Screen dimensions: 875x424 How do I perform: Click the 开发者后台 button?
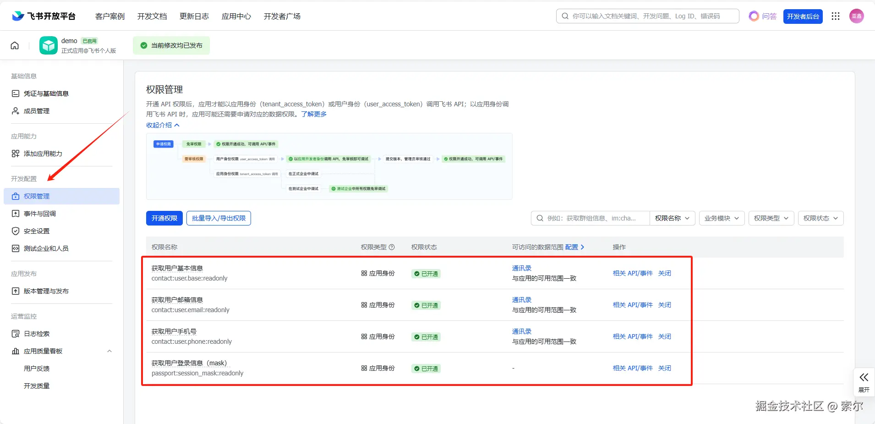click(x=803, y=17)
